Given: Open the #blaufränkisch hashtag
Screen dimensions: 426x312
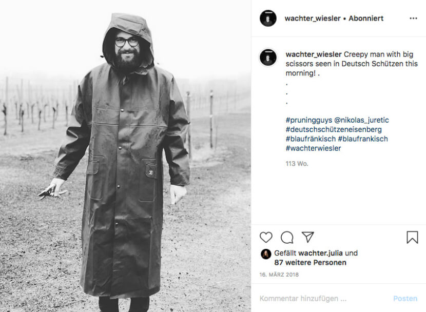Looking at the screenshot, I should click(311, 139).
